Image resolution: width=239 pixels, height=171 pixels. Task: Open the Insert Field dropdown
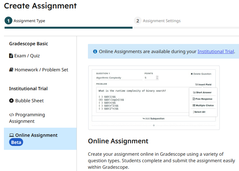tap(203, 84)
